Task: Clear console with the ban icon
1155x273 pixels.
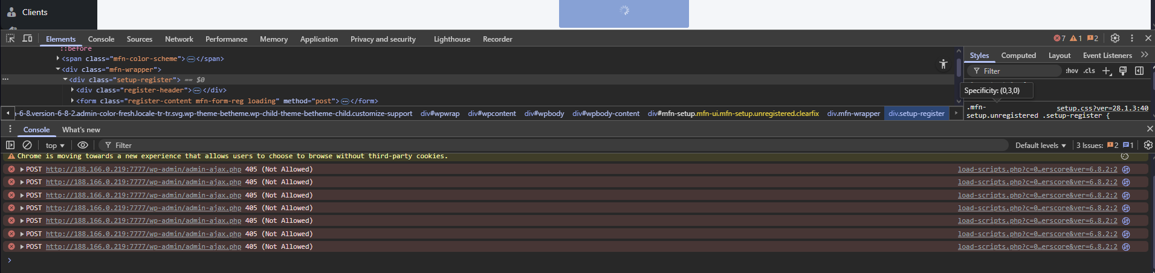Action: 27,145
